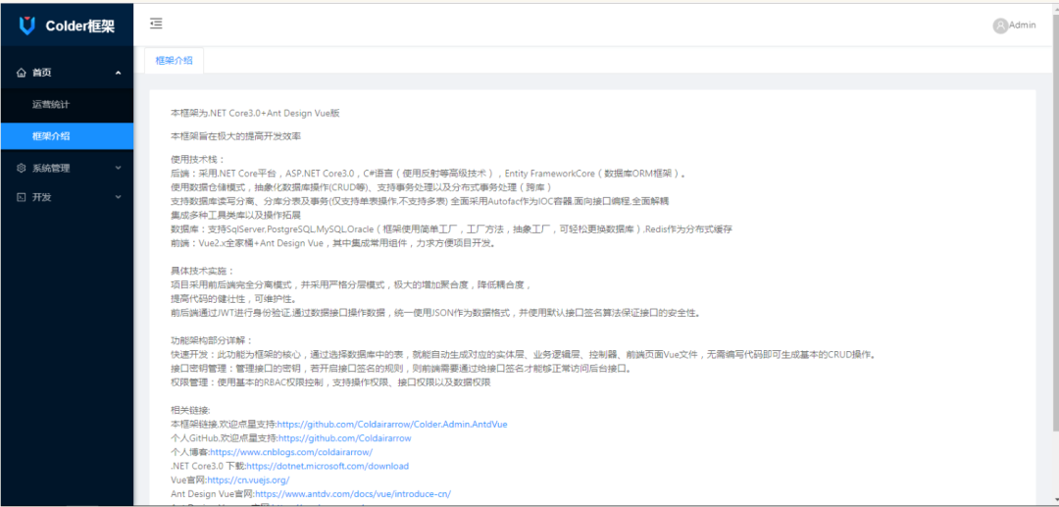Viewport: 1059px width, 507px height.
Task: Click the line starting with '快速开发：'
Action: click(524, 355)
